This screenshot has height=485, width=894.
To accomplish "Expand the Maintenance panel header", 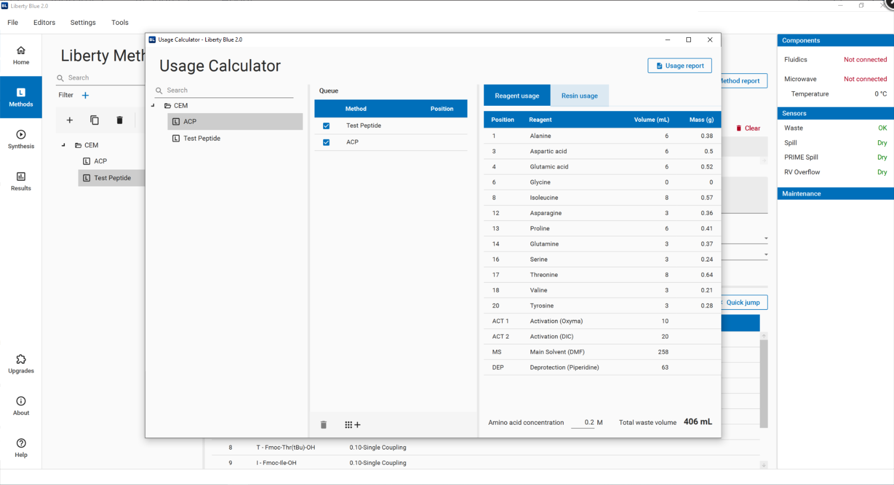I will click(x=835, y=194).
